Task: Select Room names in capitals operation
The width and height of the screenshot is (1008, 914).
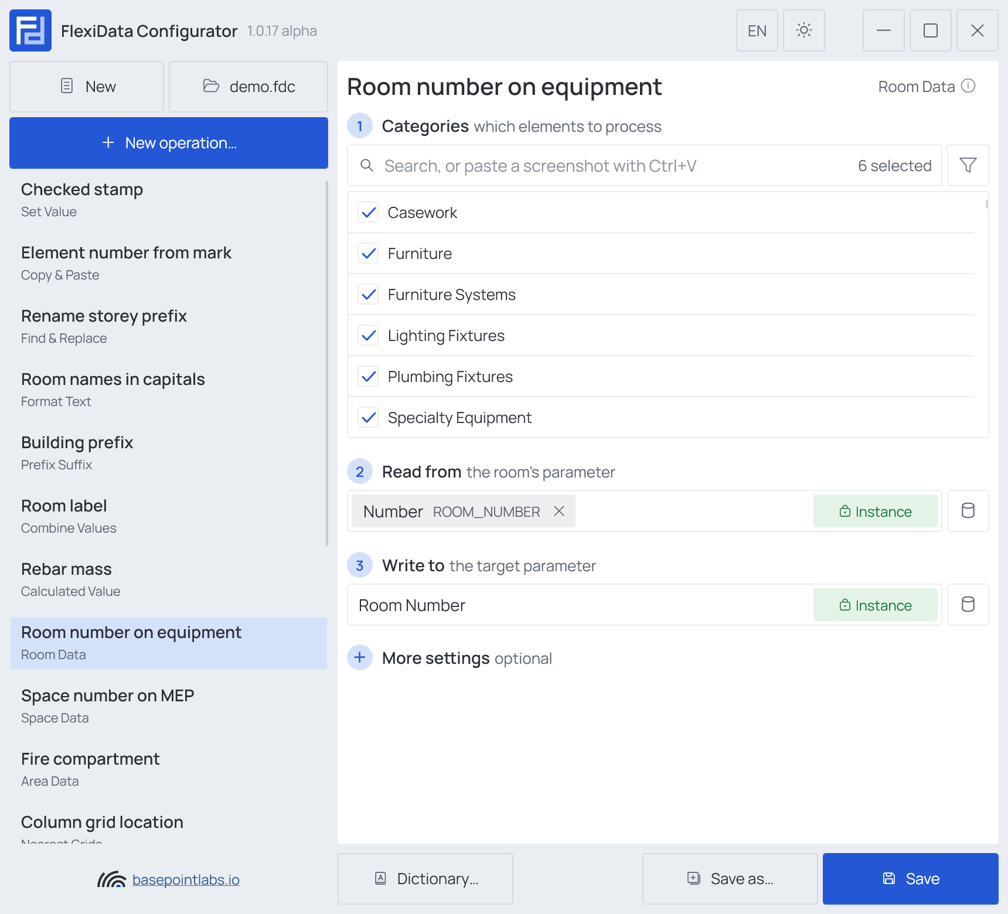Action: pyautogui.click(x=168, y=389)
